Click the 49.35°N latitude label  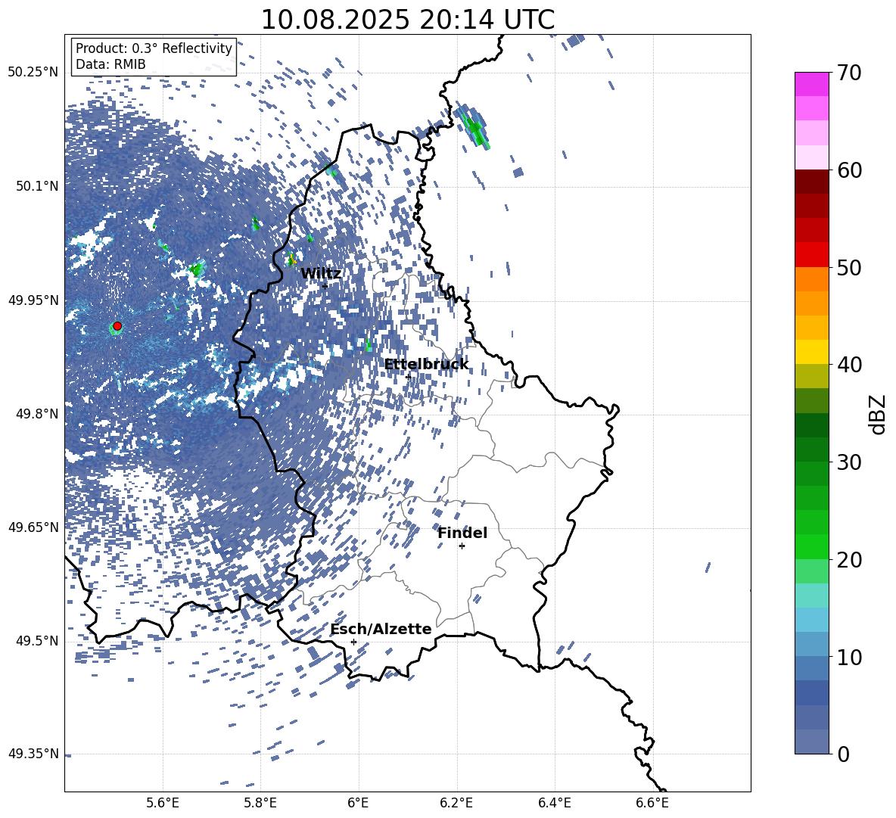pos(33,754)
